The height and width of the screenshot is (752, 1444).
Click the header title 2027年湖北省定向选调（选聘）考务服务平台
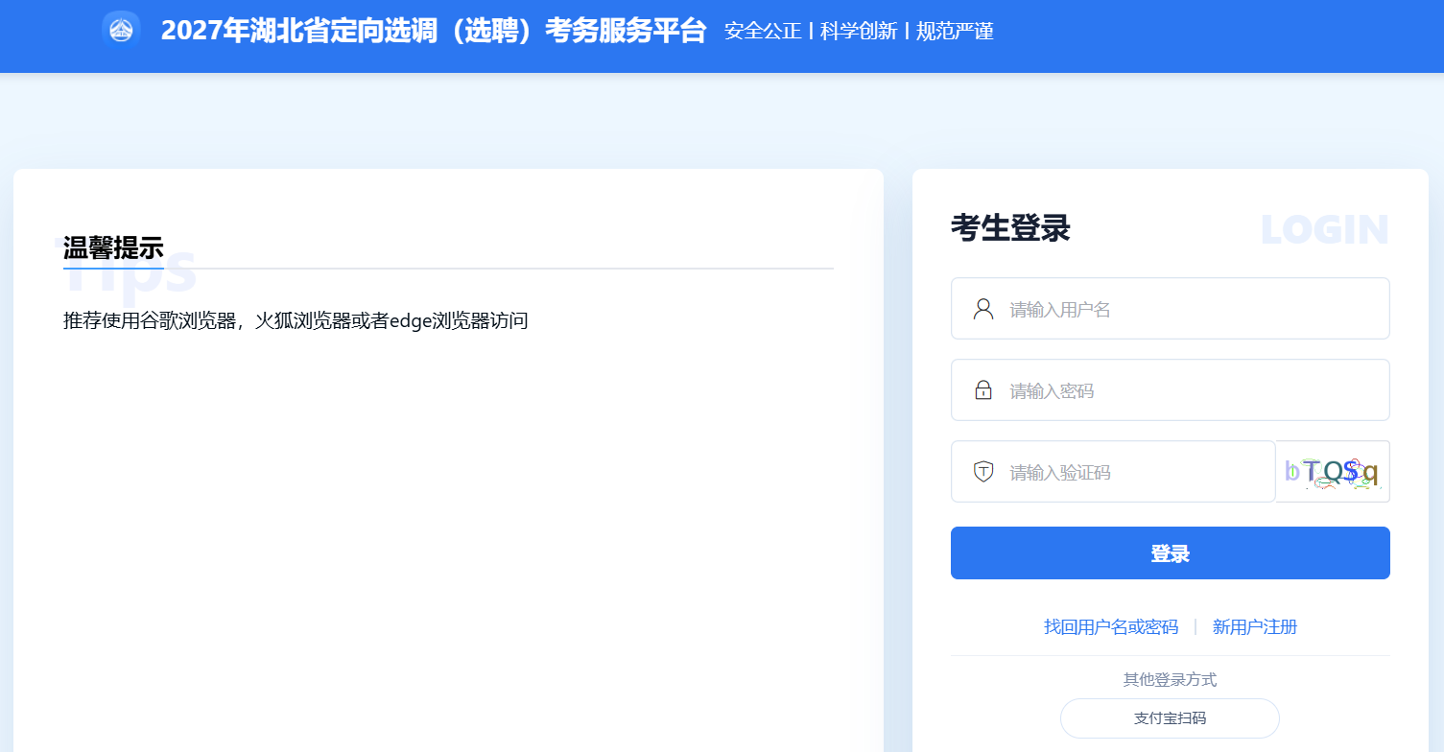pos(434,31)
